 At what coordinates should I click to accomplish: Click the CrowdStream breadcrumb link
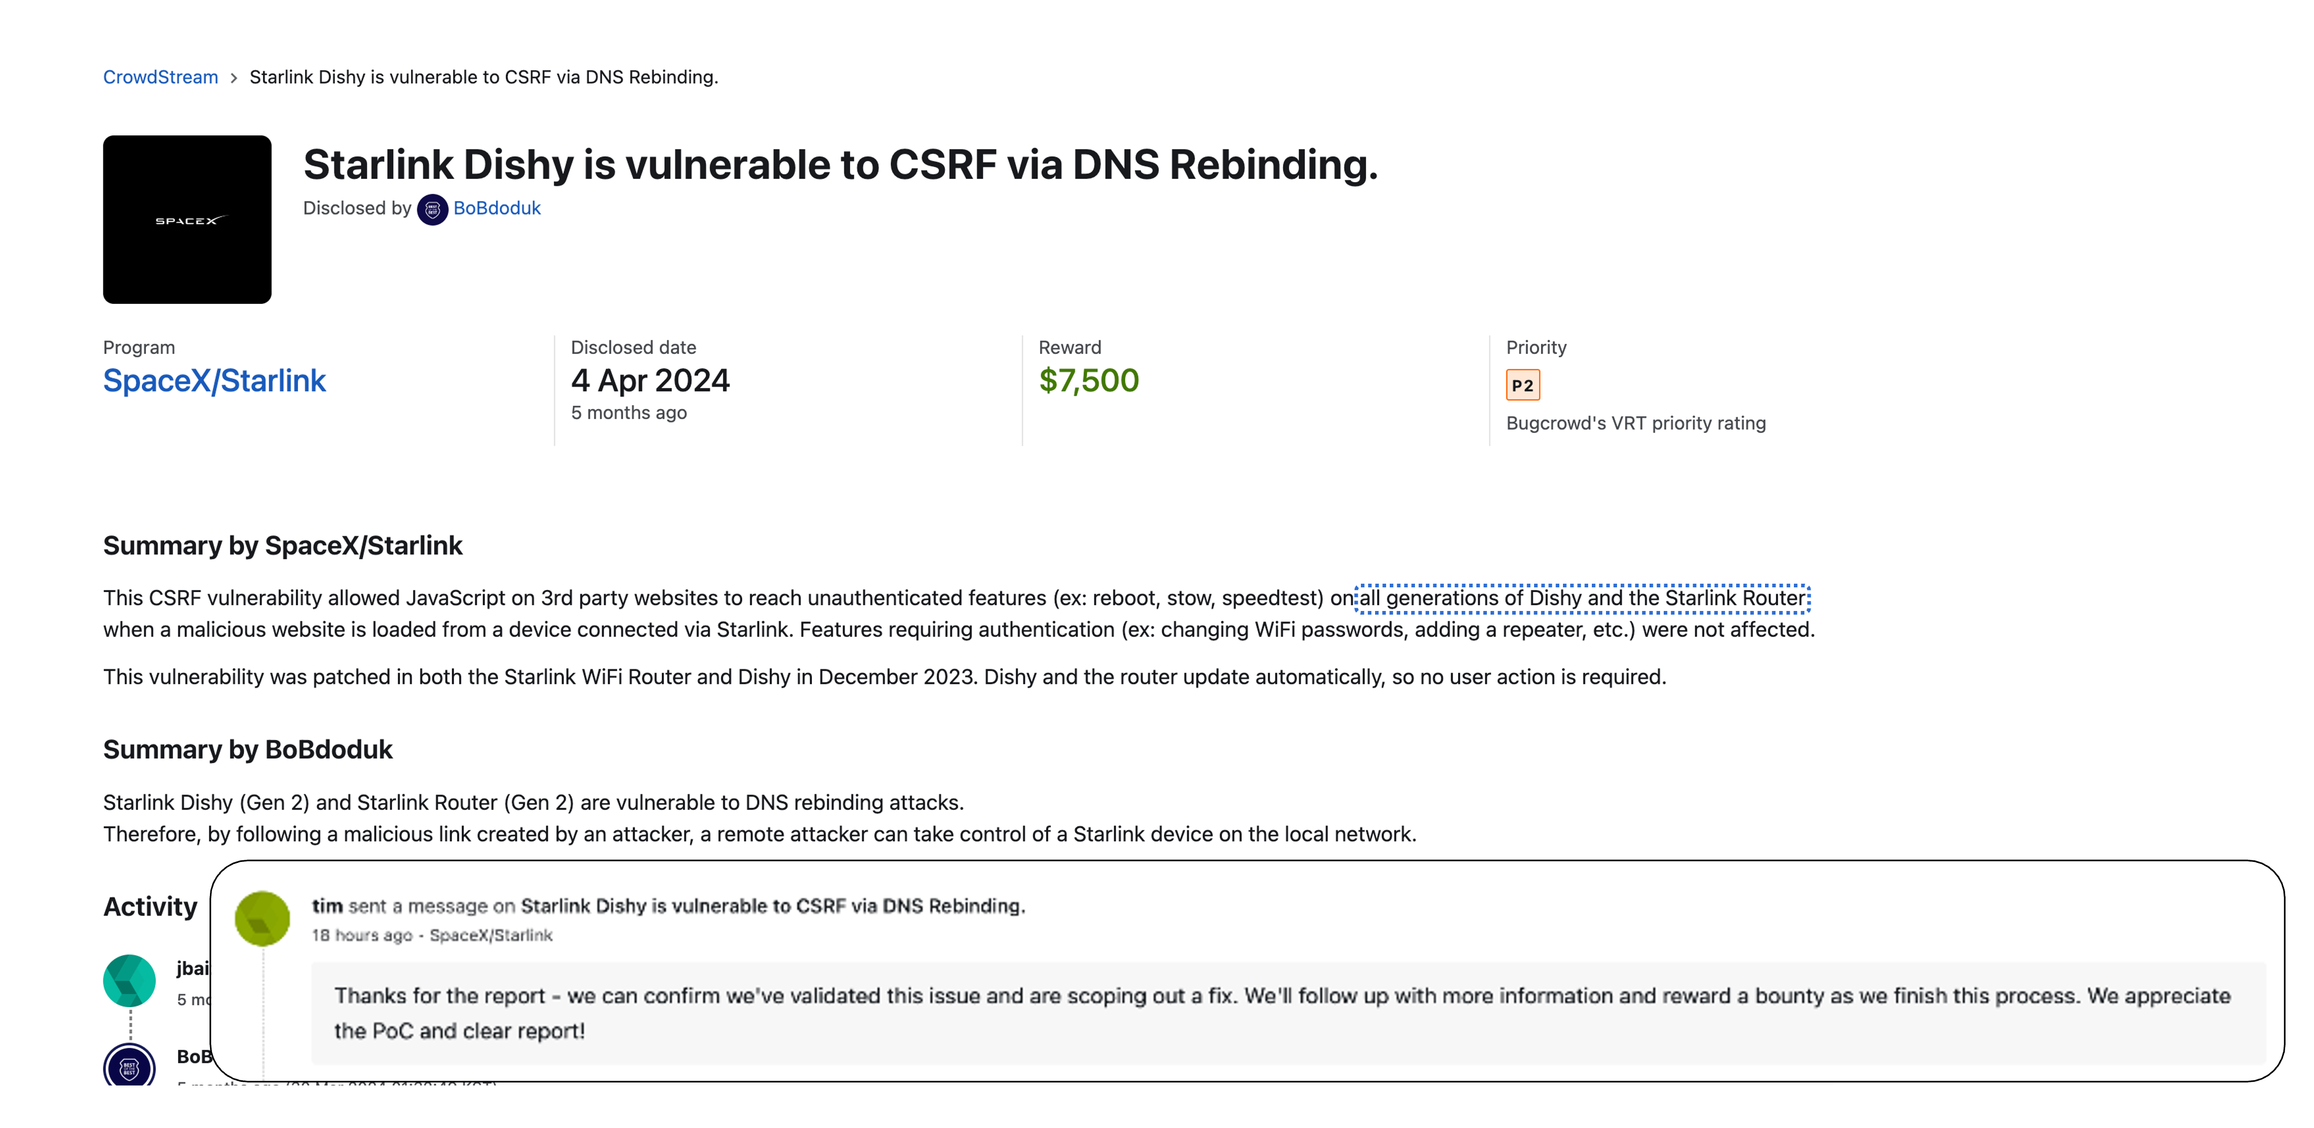[x=160, y=77]
